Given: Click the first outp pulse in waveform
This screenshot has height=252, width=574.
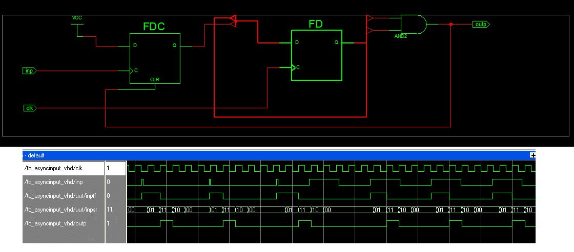Looking at the screenshot, I should [167, 223].
